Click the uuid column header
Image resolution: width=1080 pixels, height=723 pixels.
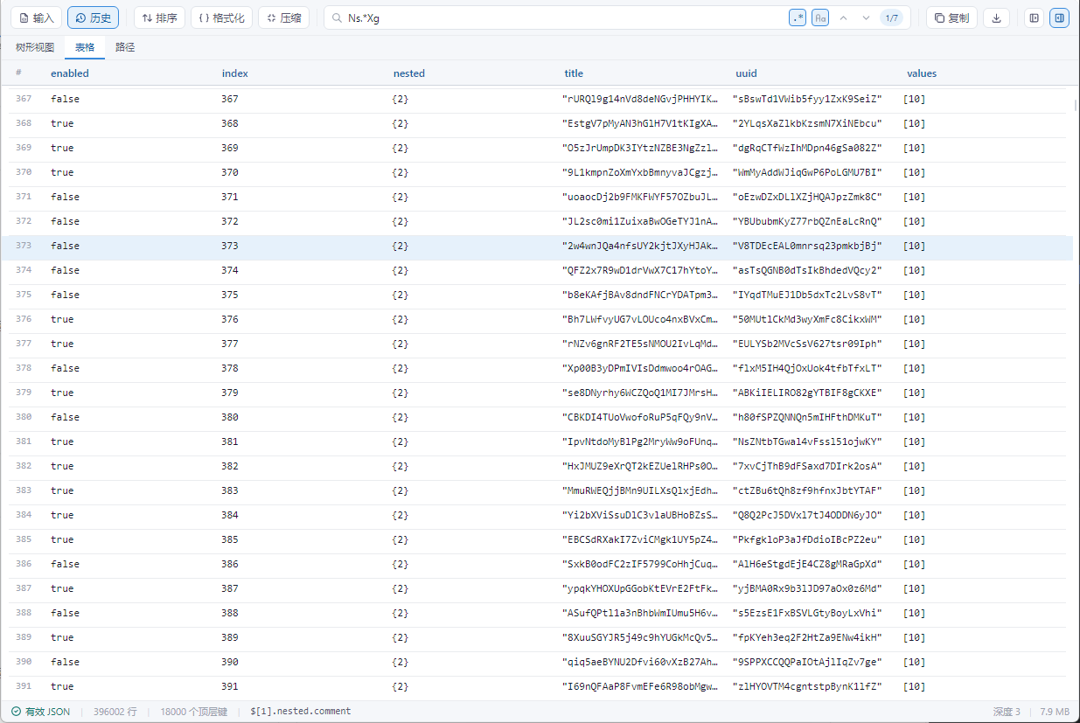click(x=746, y=73)
